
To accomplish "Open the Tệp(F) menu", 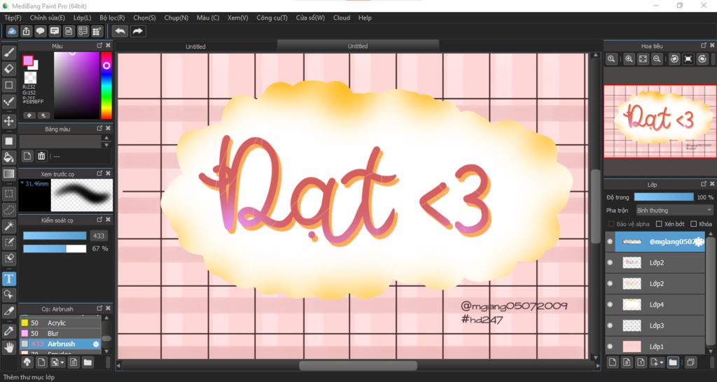I will pos(13,17).
